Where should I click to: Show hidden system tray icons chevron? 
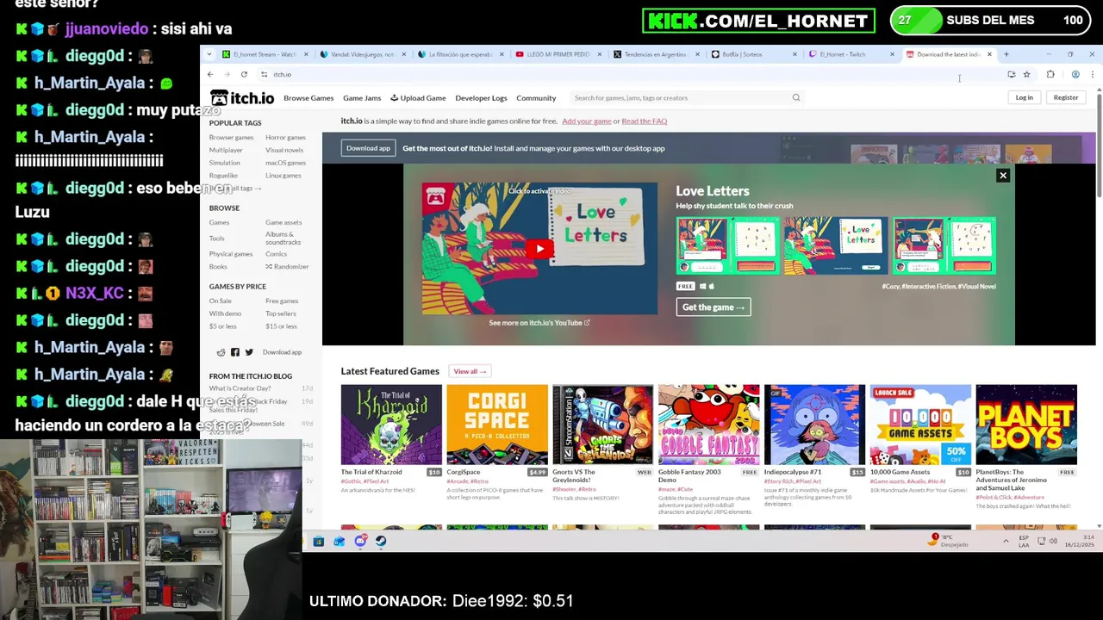1006,541
